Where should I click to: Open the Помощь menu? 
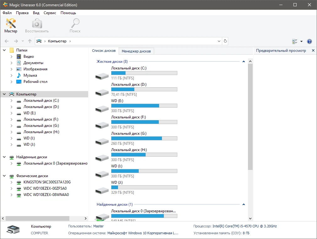click(x=68, y=13)
